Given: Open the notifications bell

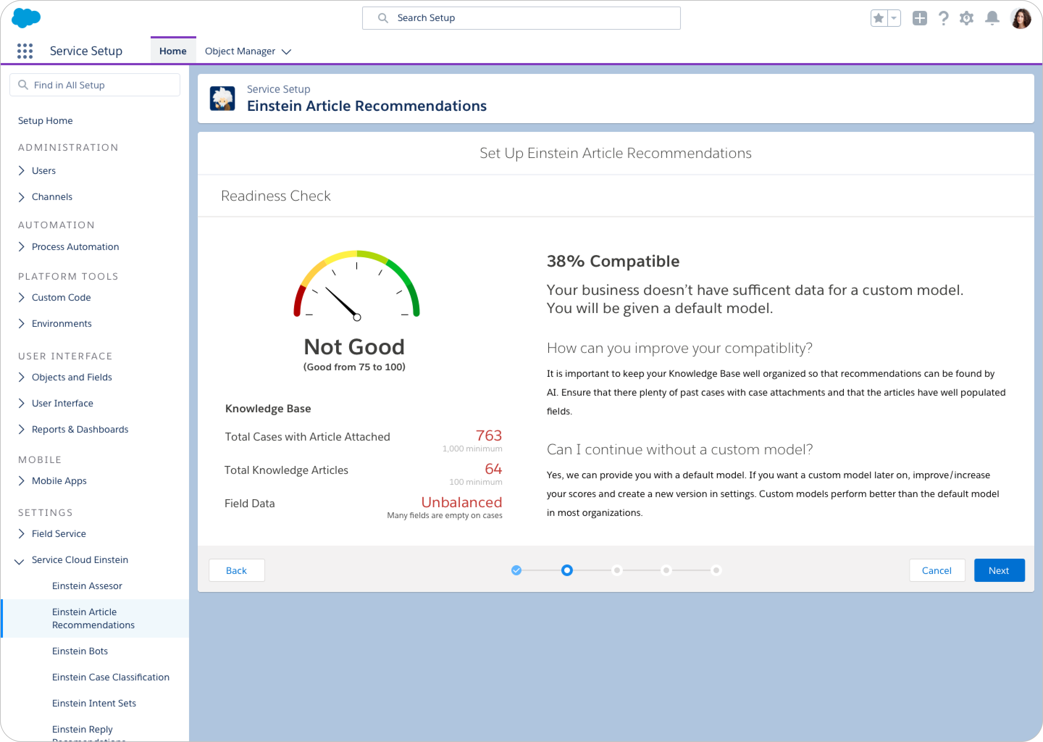Looking at the screenshot, I should tap(992, 18).
